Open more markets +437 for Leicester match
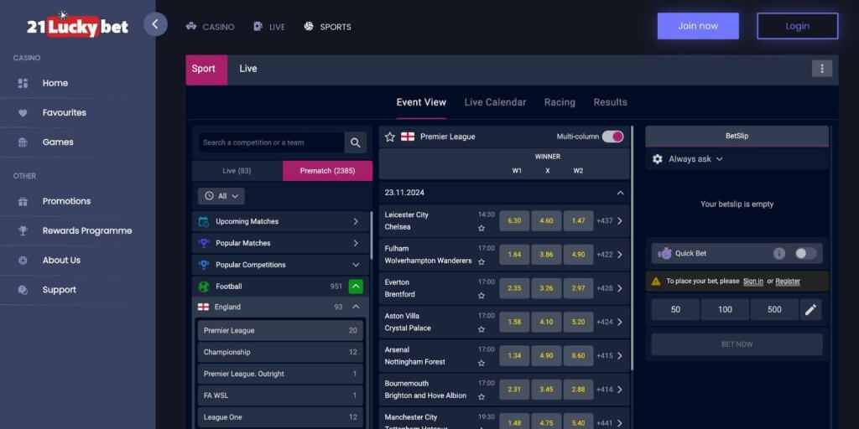859x429 pixels. (610, 221)
